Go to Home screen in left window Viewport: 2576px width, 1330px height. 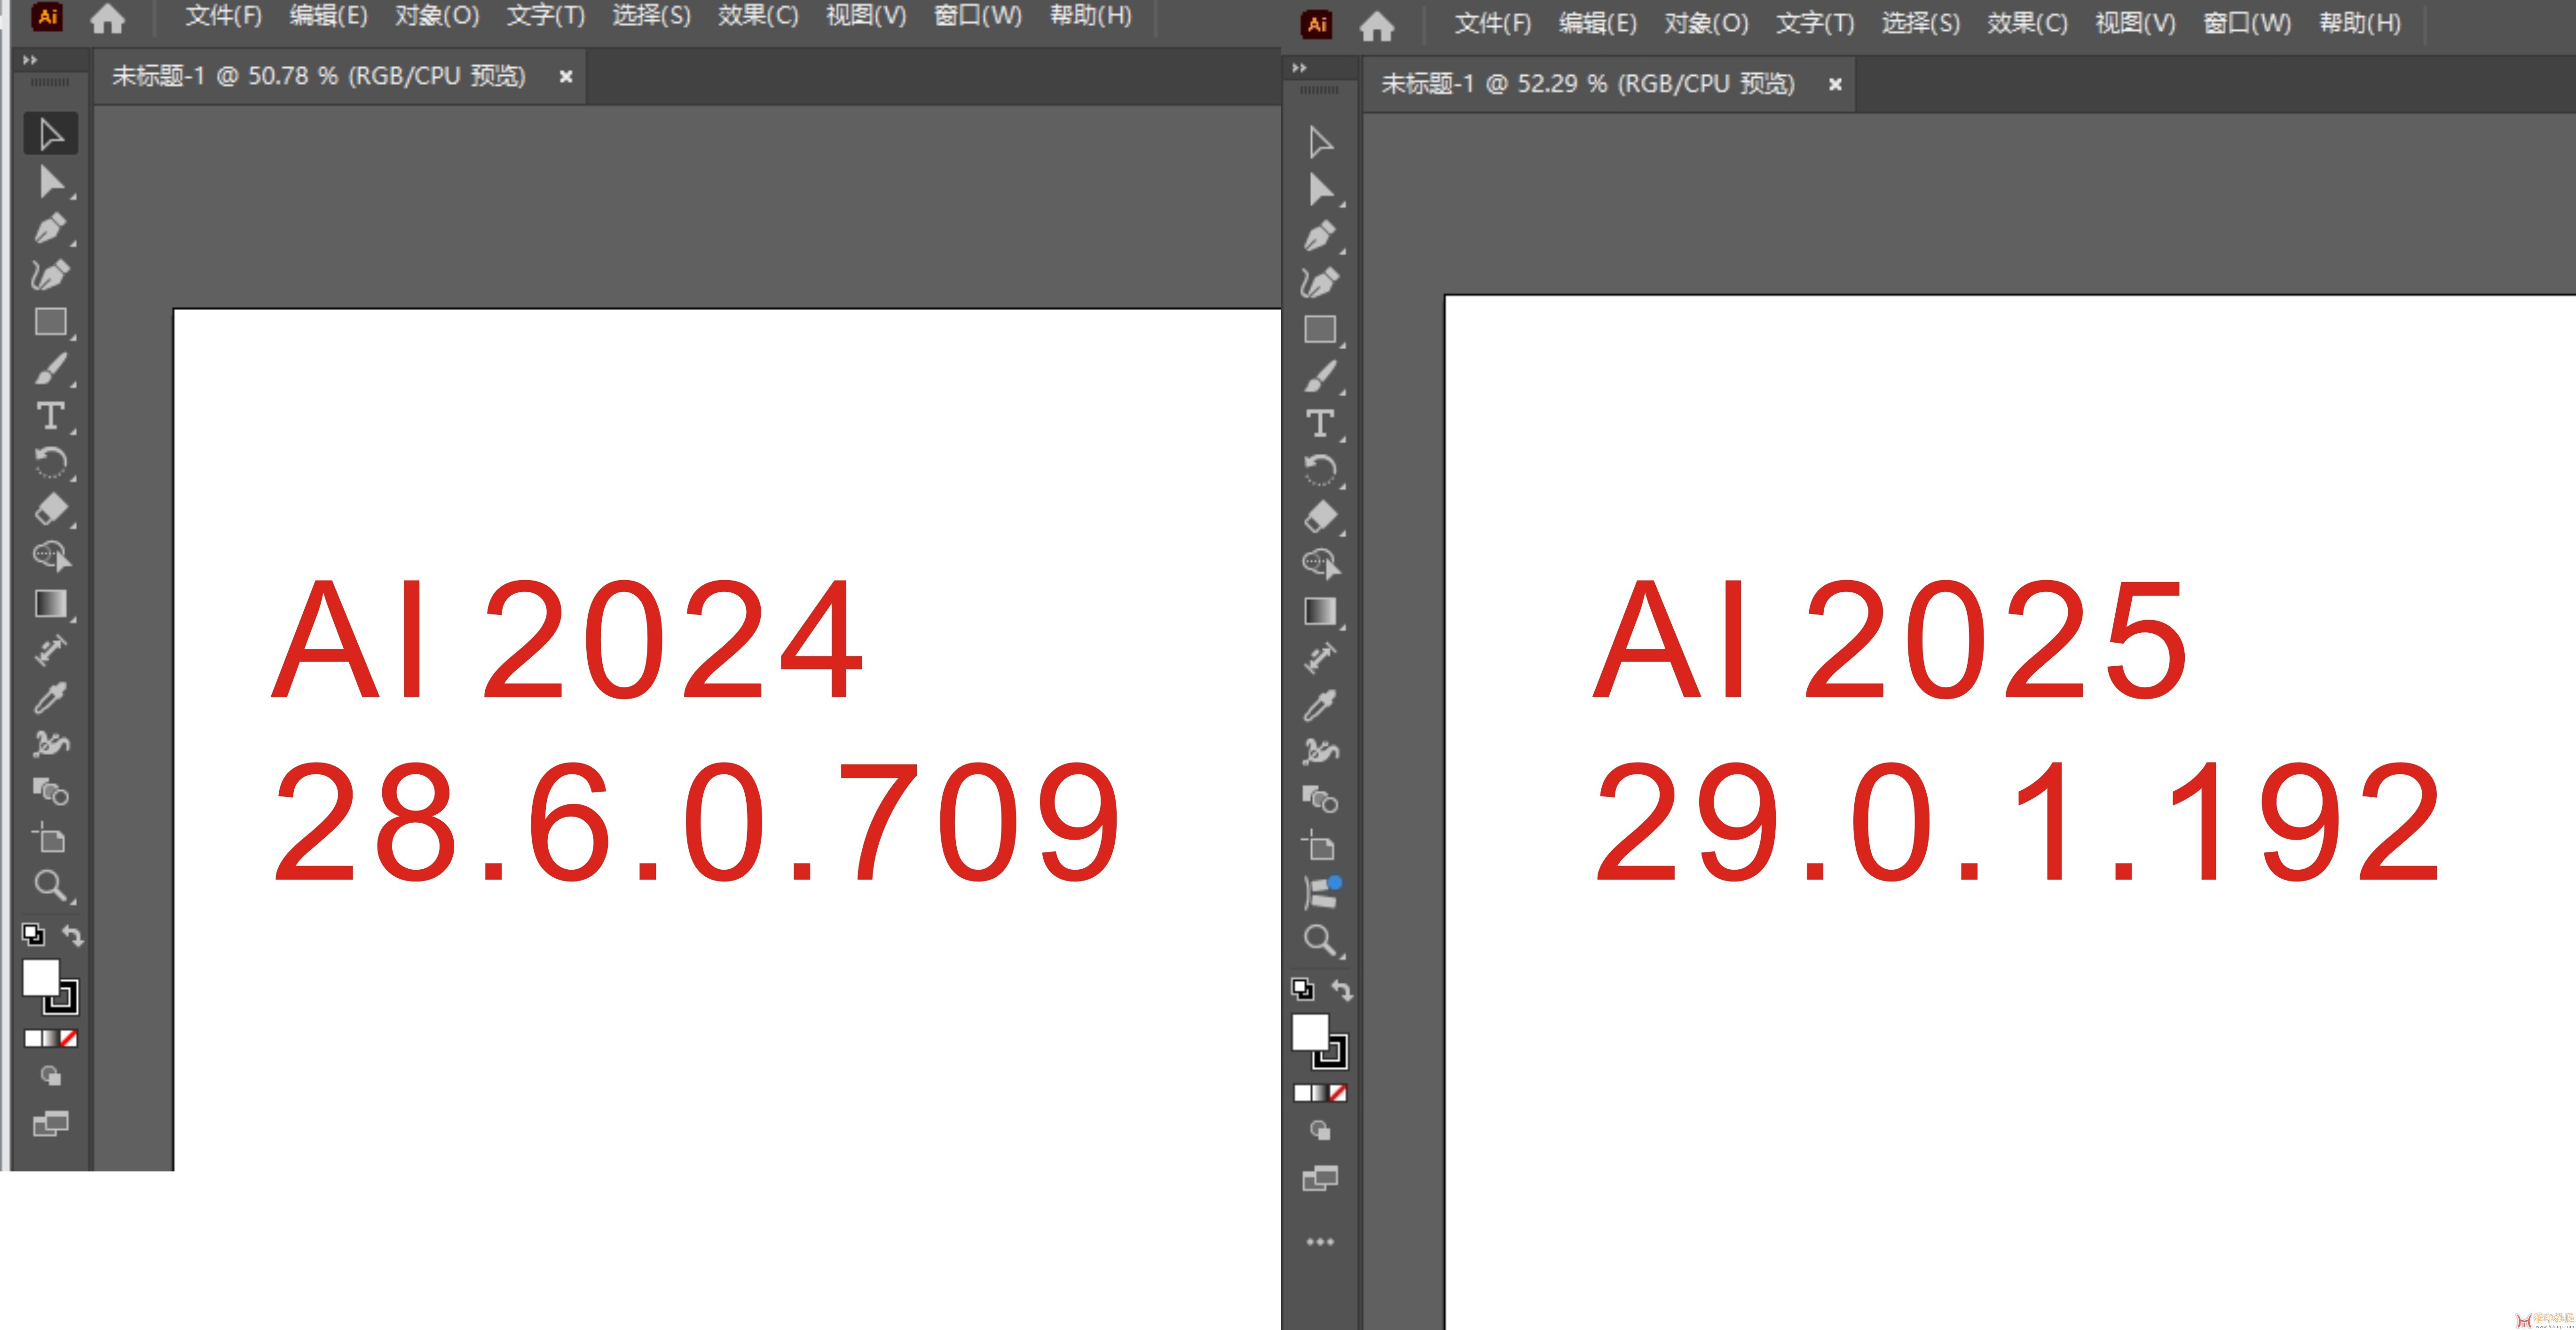(107, 18)
